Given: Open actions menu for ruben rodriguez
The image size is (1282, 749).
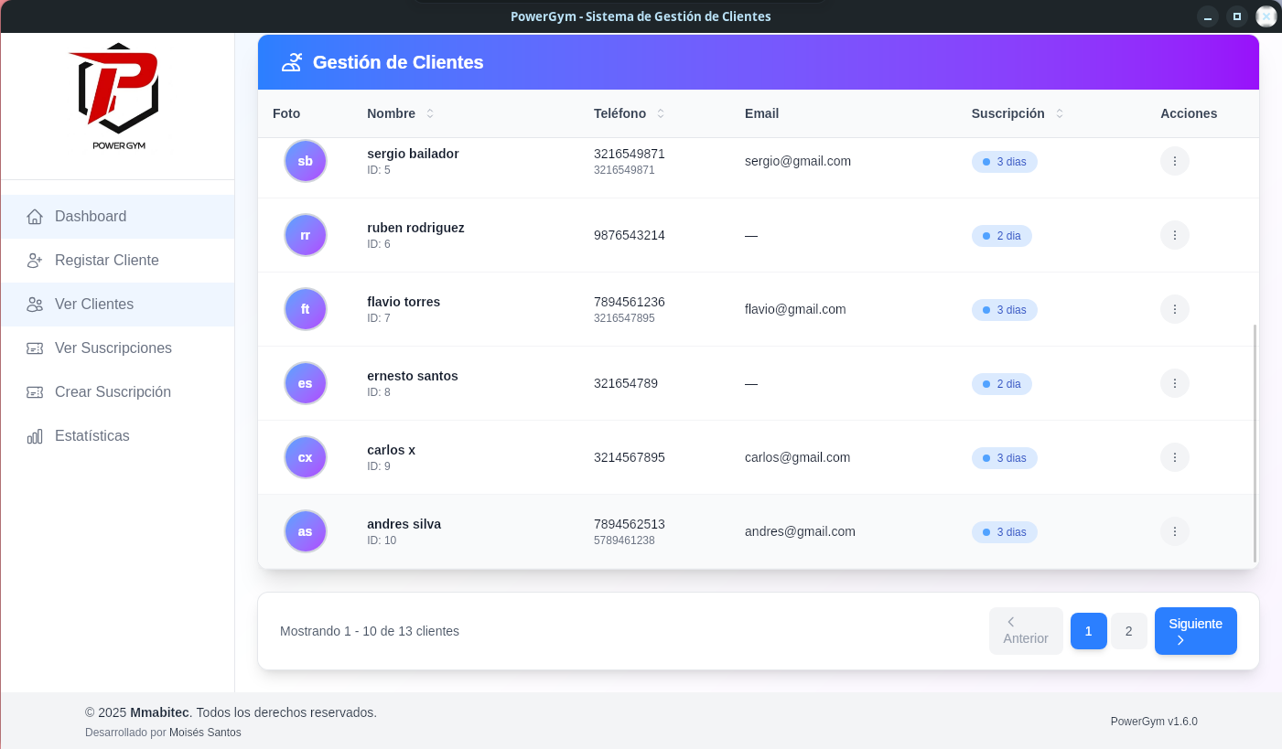Looking at the screenshot, I should pos(1175,235).
